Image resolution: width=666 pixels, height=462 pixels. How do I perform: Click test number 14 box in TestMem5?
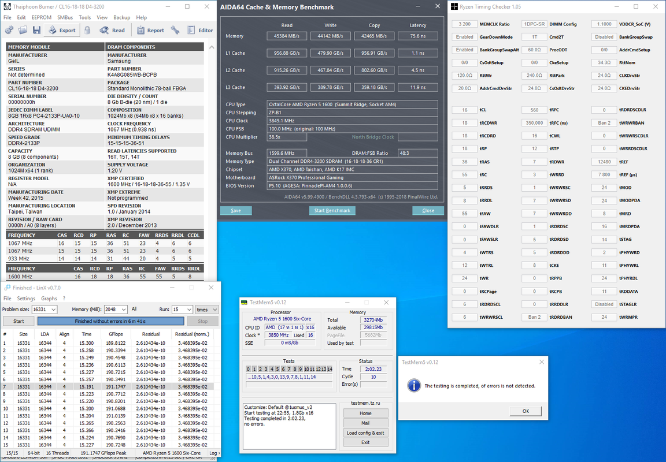pos(330,369)
